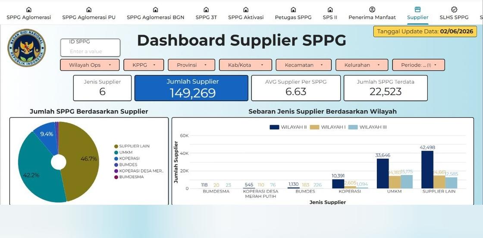The width and height of the screenshot is (483, 238).
Task: Click the badge icon above SLHS SPPG
Action: [x=454, y=9]
